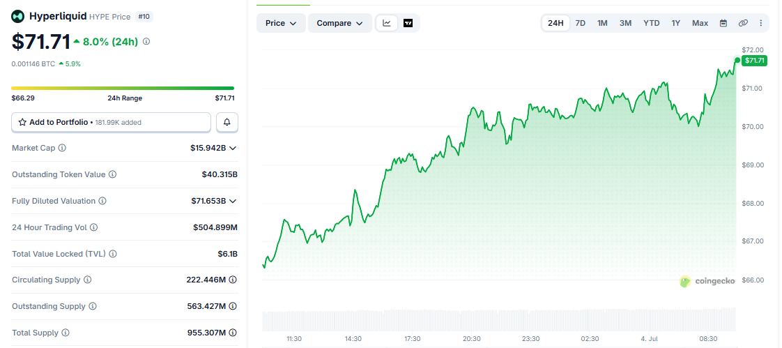This screenshot has width=782, height=348.
Task: Click the $504.899M trading volume value
Action: pos(215,227)
